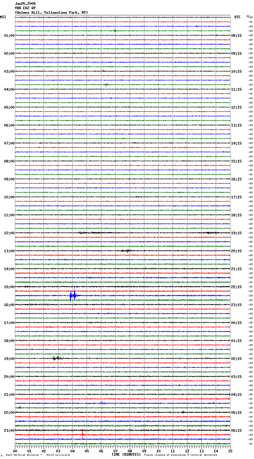The image size is (254, 459).
Task: Click the 14:15 UTC row label
Action: [236, 143]
